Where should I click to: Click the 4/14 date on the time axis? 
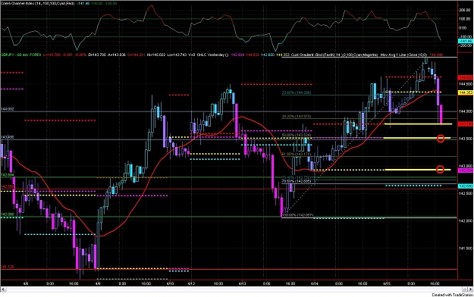pyautogui.click(x=315, y=283)
